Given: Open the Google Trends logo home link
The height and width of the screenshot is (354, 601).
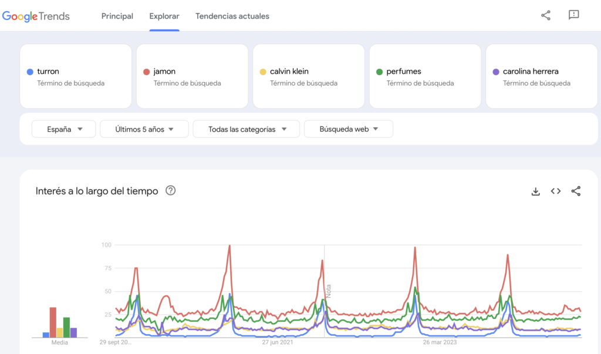Looking at the screenshot, I should click(36, 16).
